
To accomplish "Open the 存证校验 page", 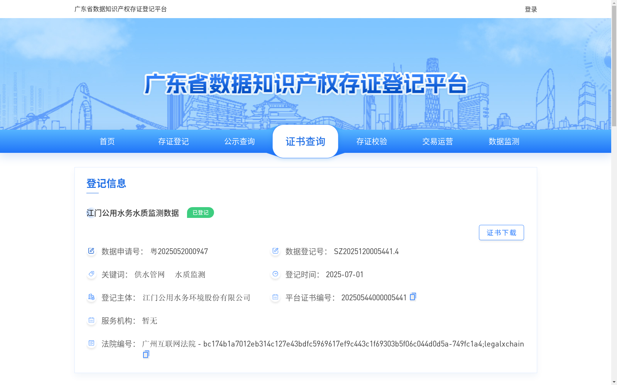I will pyautogui.click(x=371, y=141).
